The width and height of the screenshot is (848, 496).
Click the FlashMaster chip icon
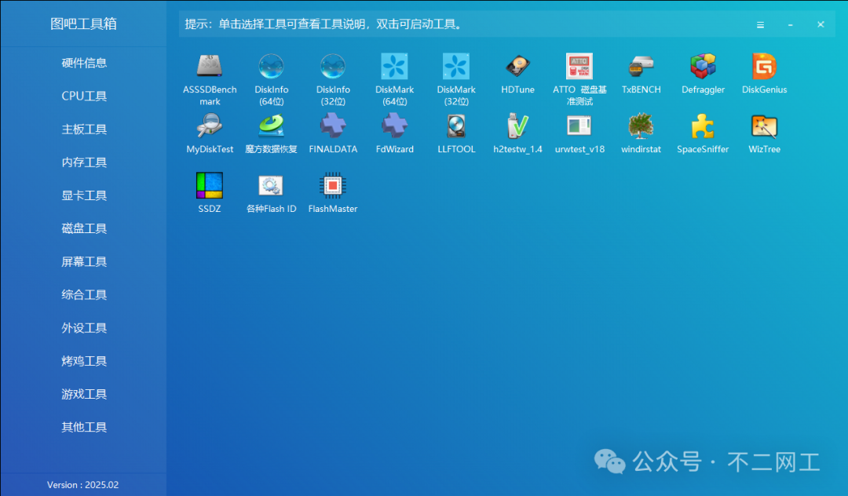(333, 186)
